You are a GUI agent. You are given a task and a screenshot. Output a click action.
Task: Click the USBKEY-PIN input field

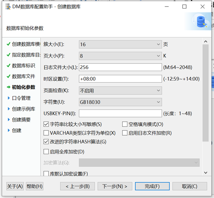coord(120,113)
